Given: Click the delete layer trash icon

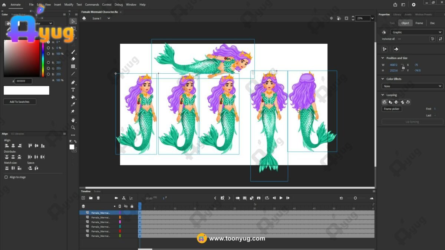Looking at the screenshot, I should [x=98, y=198].
